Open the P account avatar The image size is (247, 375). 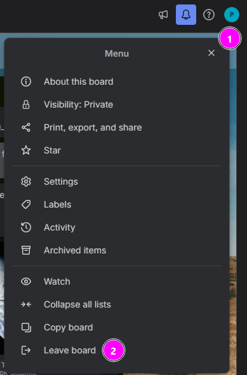(232, 15)
